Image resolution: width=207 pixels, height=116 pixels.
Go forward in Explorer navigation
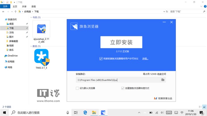point(8,12)
